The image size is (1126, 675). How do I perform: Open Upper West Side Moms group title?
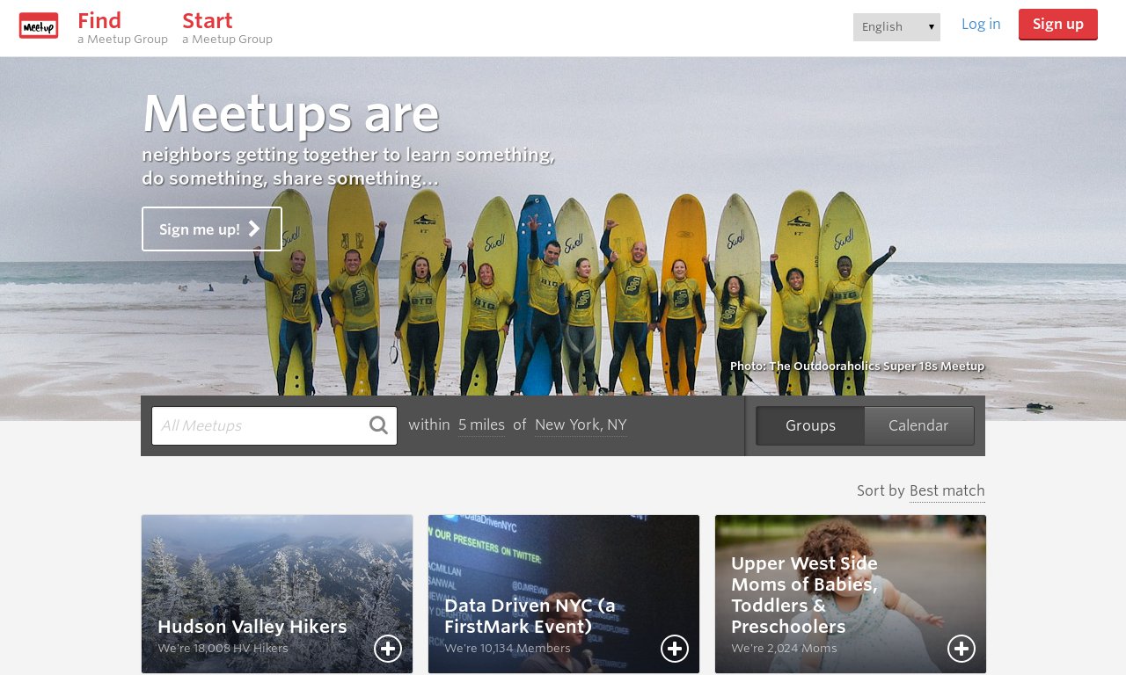click(x=804, y=595)
